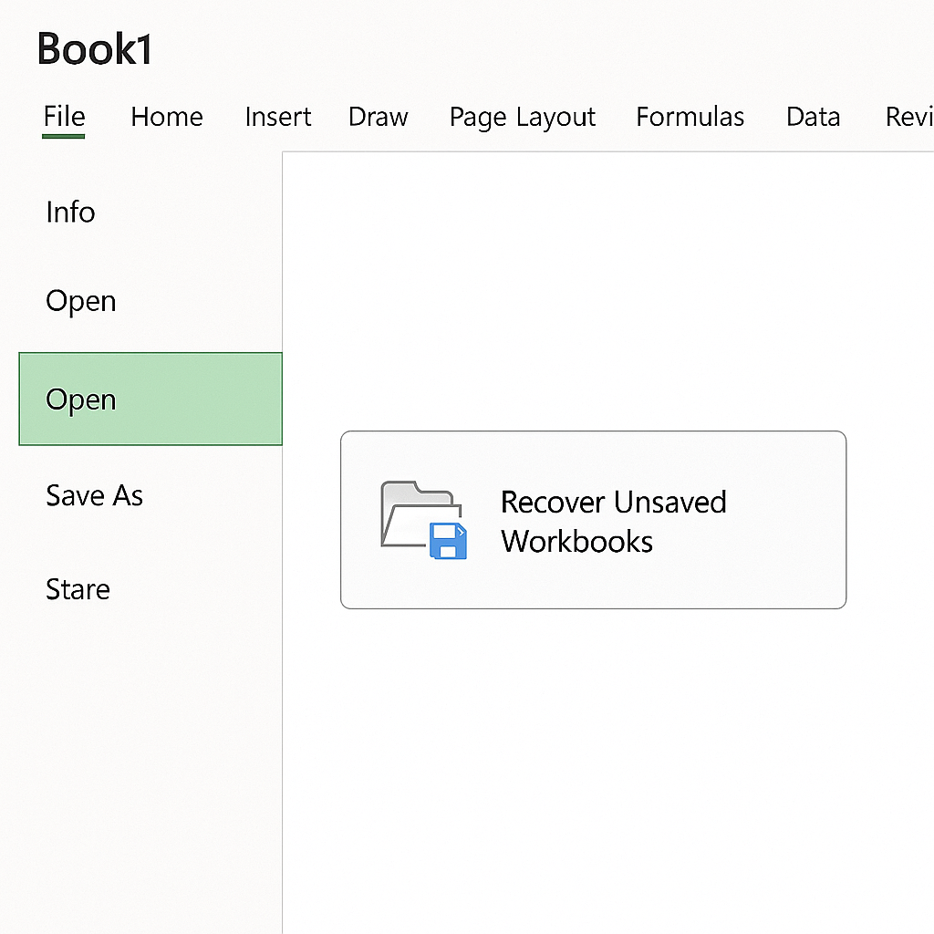Go to the Draw tab
Viewport: 934px width, 934px height.
coord(379,117)
